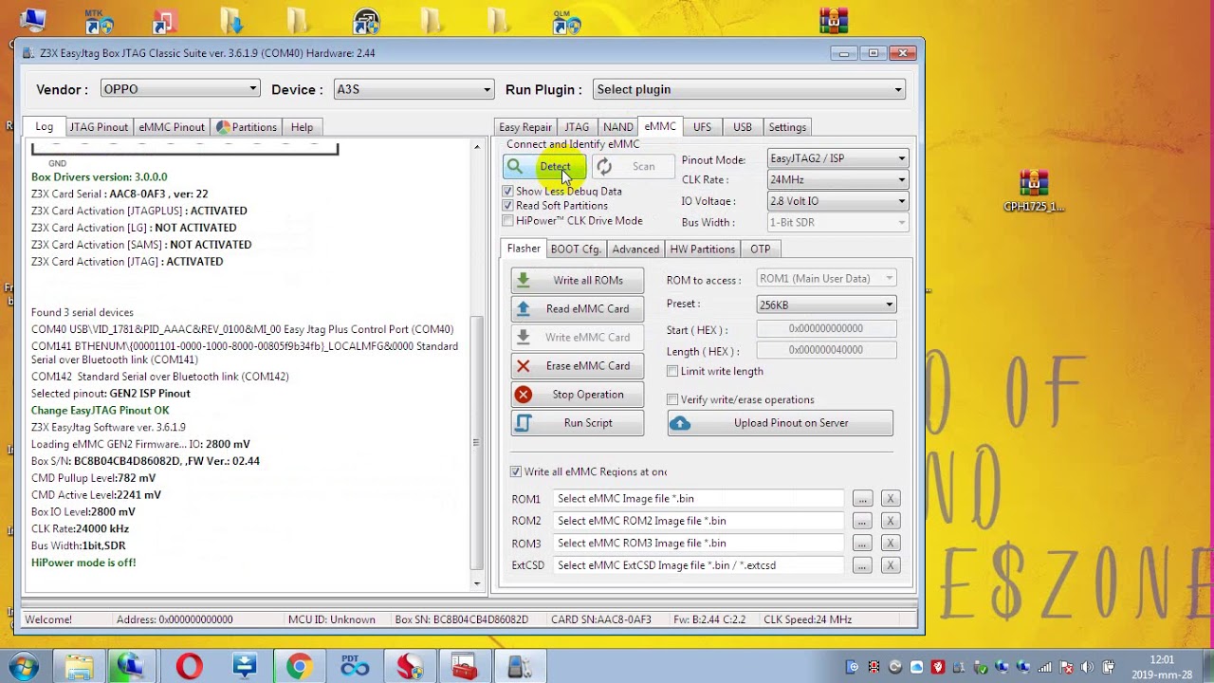Click the Start (HEX) address field

click(826, 329)
